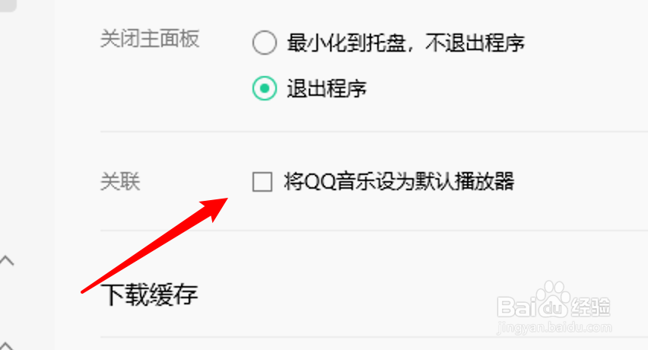Click the red arrow annotation head
Viewport: 648px width, 350px height.
coord(214,208)
